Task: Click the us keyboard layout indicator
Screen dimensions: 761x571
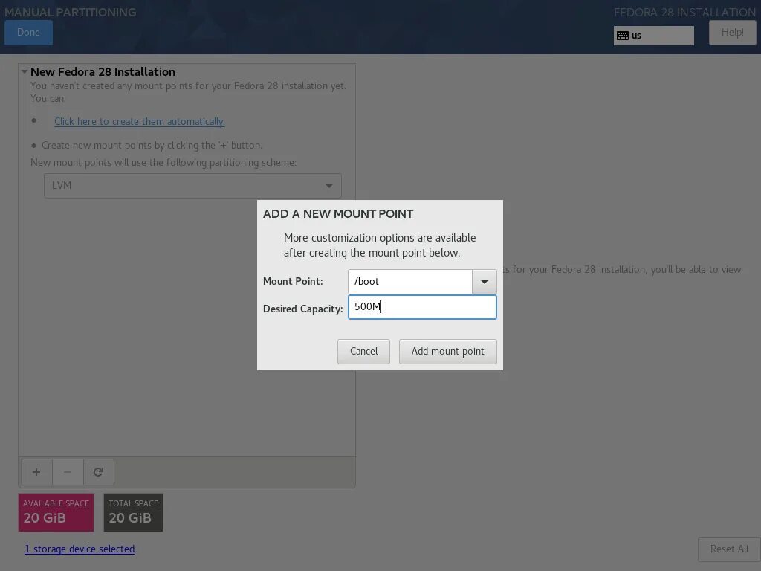Action: pos(654,36)
